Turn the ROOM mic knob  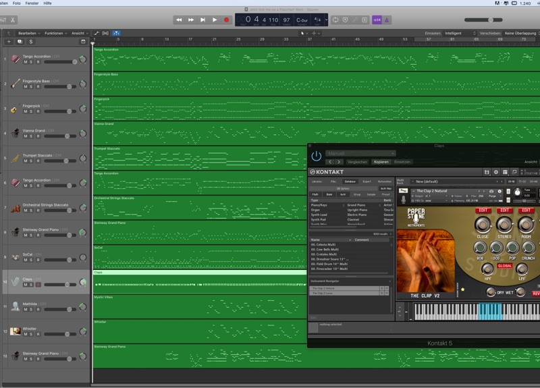click(x=526, y=224)
